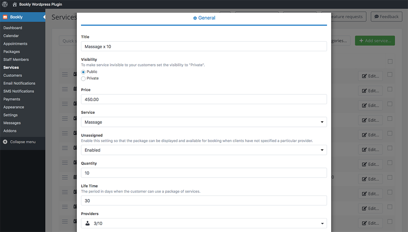Click the gear icon in General tab
Image resolution: width=408 pixels, height=232 pixels.
(195, 18)
